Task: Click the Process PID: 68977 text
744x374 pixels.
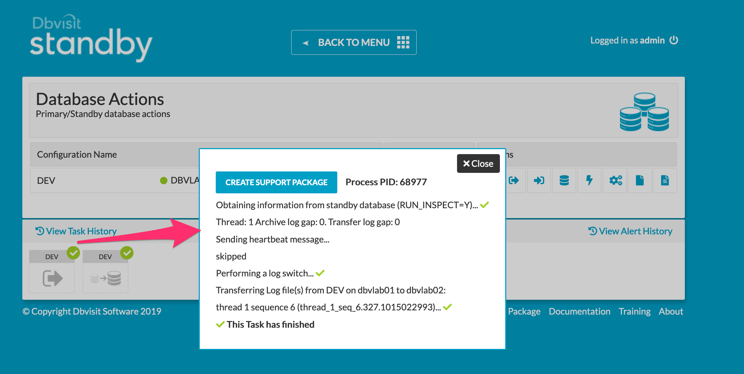Action: click(x=386, y=182)
